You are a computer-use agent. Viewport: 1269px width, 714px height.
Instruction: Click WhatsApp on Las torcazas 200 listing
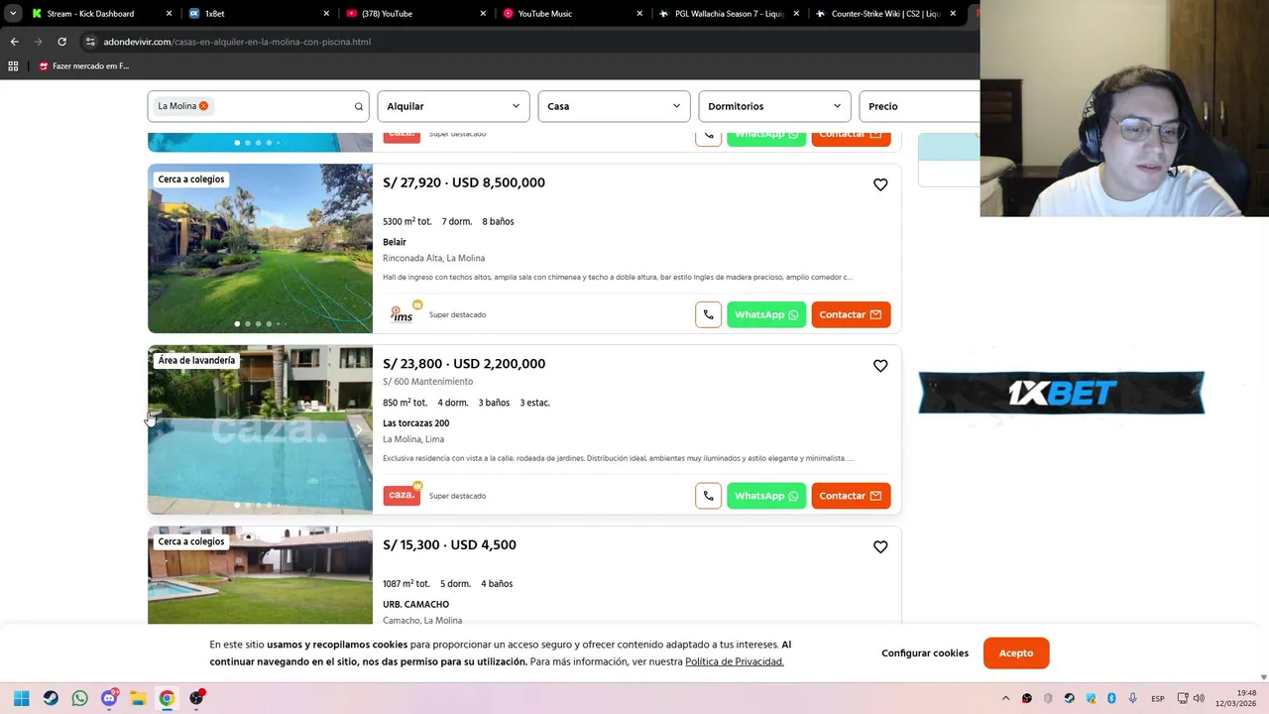coord(766,496)
